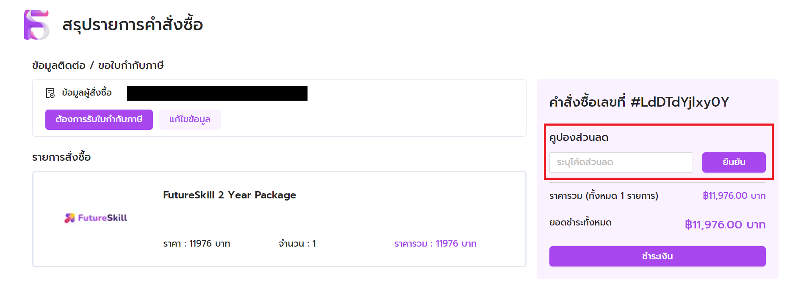Click the order number #LdDTdYjlxyOY heading

pos(639,102)
